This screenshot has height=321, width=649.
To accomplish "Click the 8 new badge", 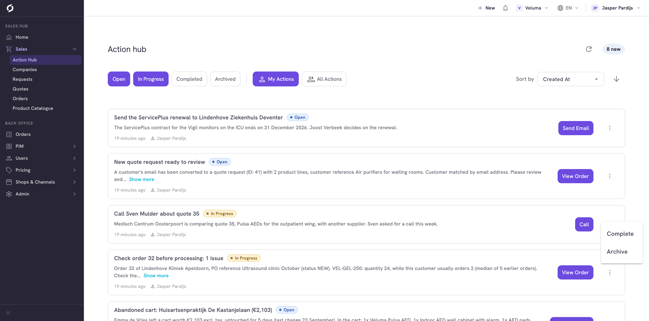I will click(x=613, y=49).
